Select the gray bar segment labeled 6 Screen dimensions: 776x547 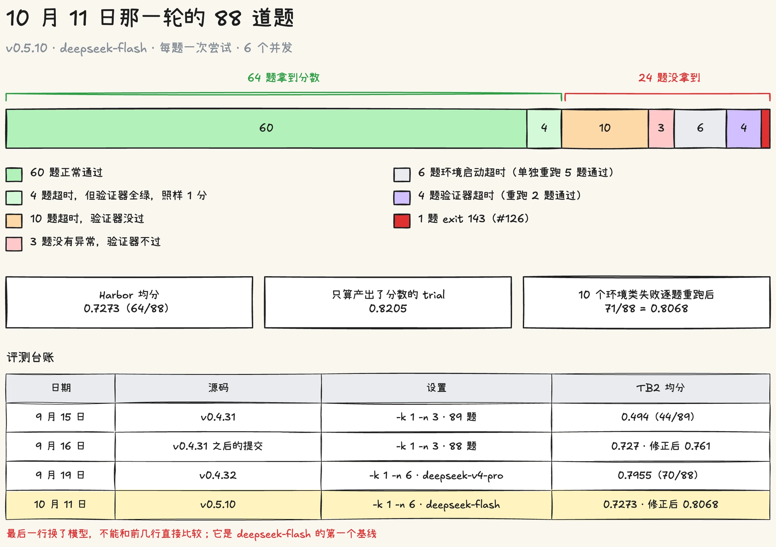(700, 128)
